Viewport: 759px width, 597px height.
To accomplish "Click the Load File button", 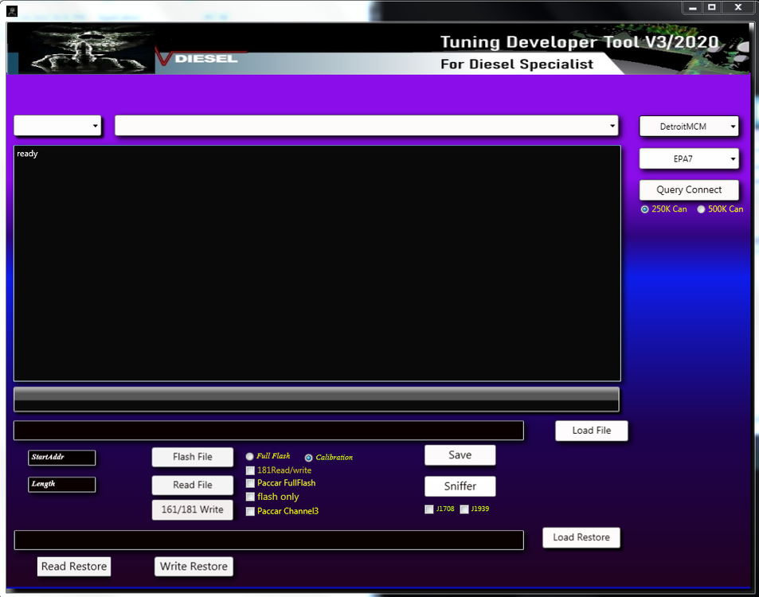I will pyautogui.click(x=592, y=431).
